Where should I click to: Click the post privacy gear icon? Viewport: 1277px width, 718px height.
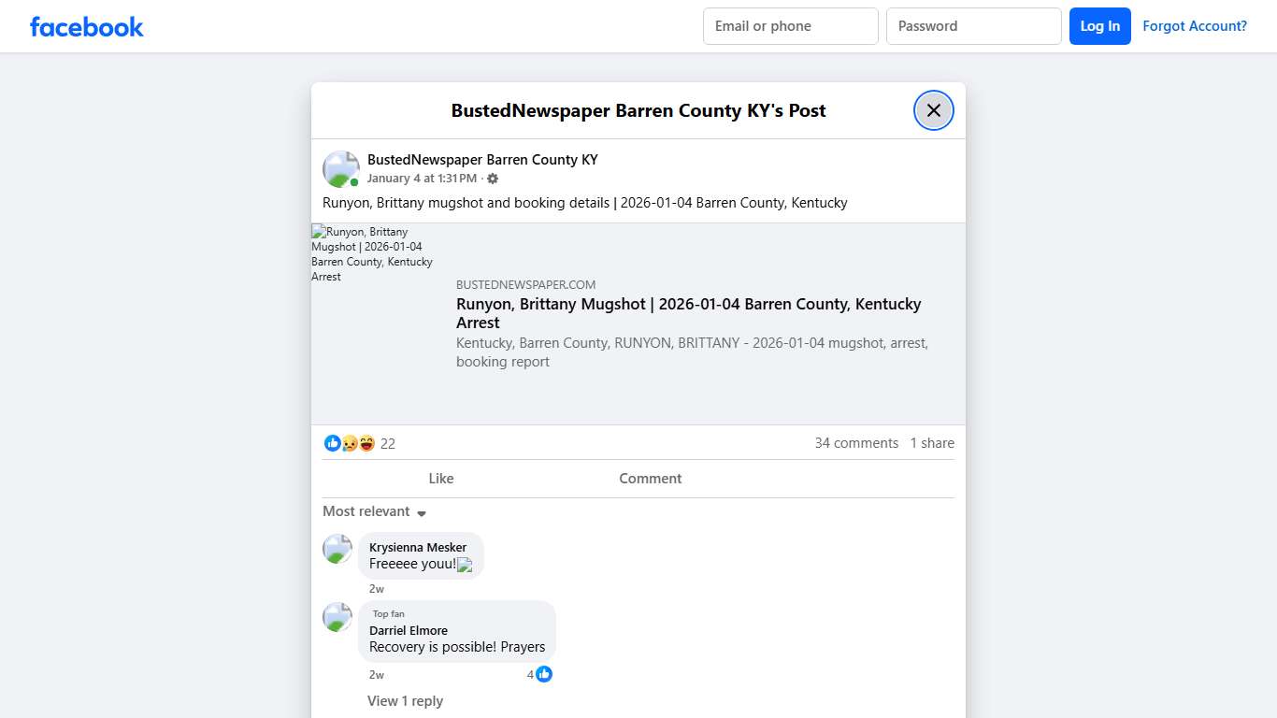coord(493,179)
